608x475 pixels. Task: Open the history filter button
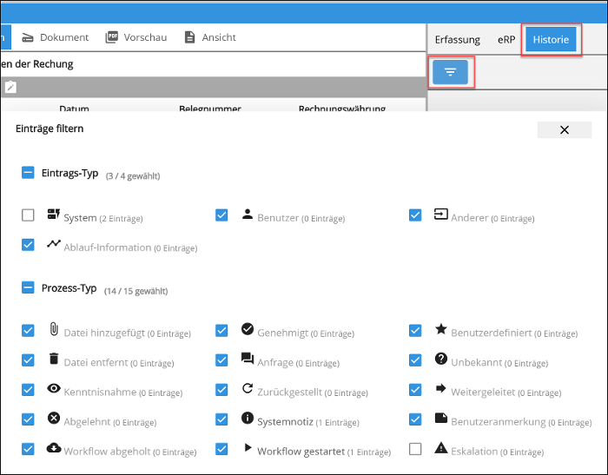(x=450, y=72)
